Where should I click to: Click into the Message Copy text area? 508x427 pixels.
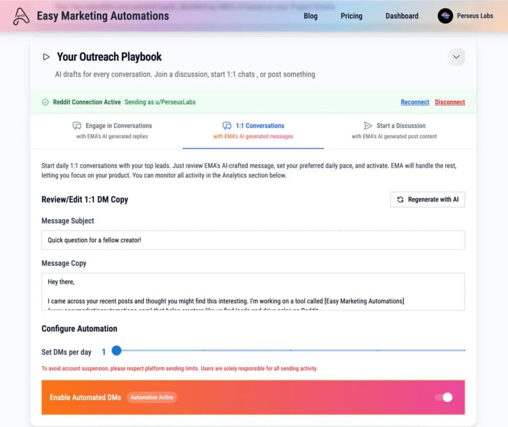[253, 291]
